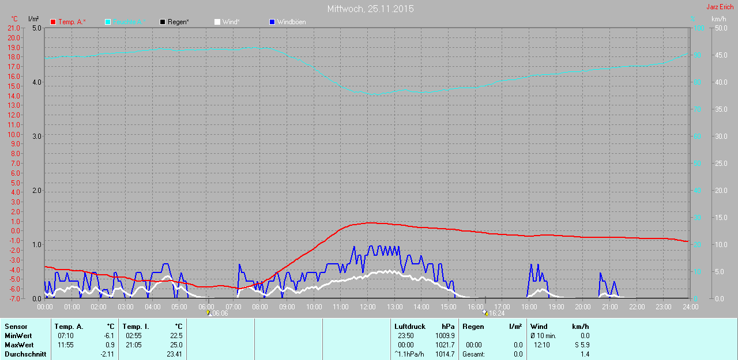This screenshot has width=738, height=360.
Task: Click the cyan Feuchte A. legend square
Action: coord(108,22)
